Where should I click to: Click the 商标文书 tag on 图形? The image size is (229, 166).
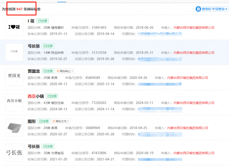pos(61,121)
